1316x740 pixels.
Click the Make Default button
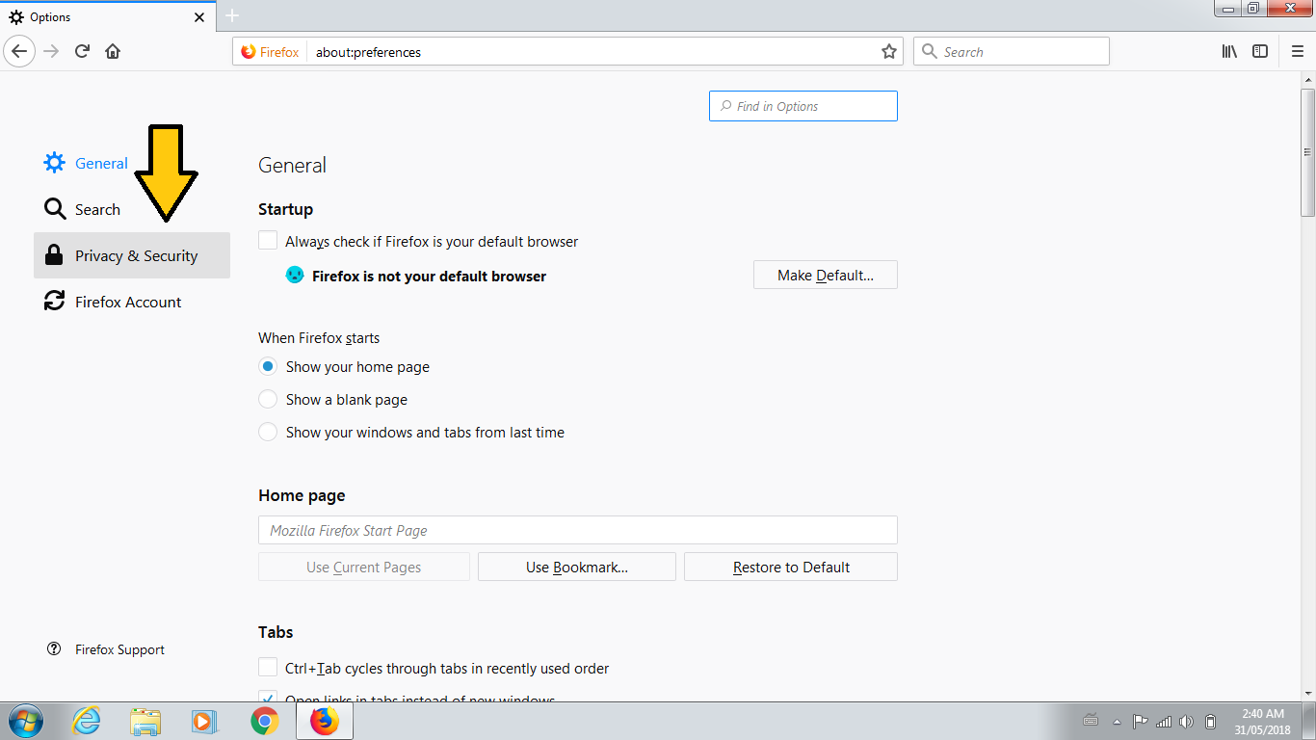click(826, 276)
